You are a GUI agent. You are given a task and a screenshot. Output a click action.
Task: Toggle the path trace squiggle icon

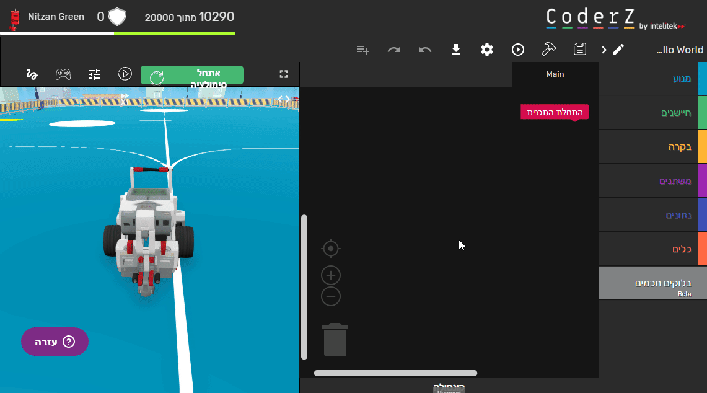coord(32,74)
